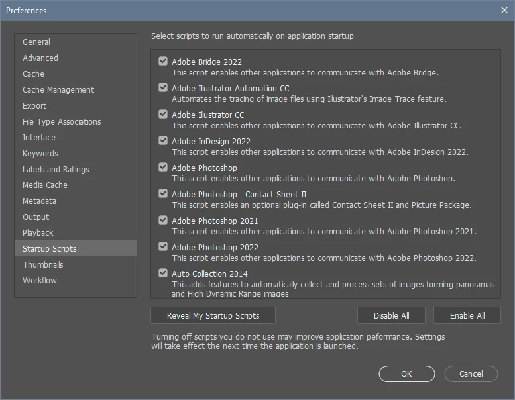This screenshot has height=400, width=515.
Task: Click 'Select scripts to run automatically' heading
Action: click(253, 36)
